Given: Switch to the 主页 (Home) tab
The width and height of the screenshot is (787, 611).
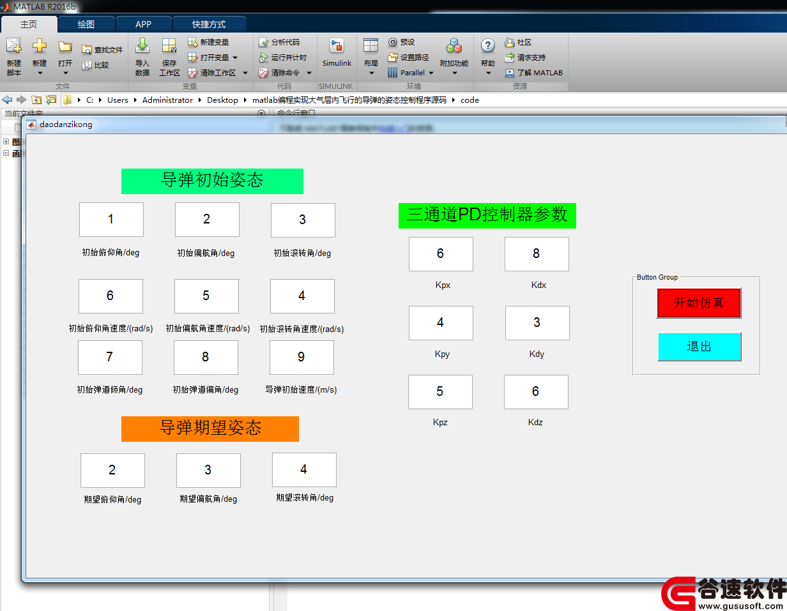Looking at the screenshot, I should tap(29, 24).
